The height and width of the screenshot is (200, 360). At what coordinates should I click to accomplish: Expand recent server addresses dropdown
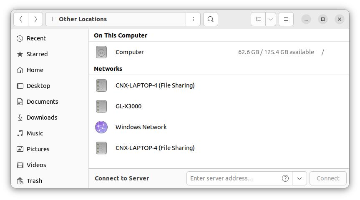[300, 178]
